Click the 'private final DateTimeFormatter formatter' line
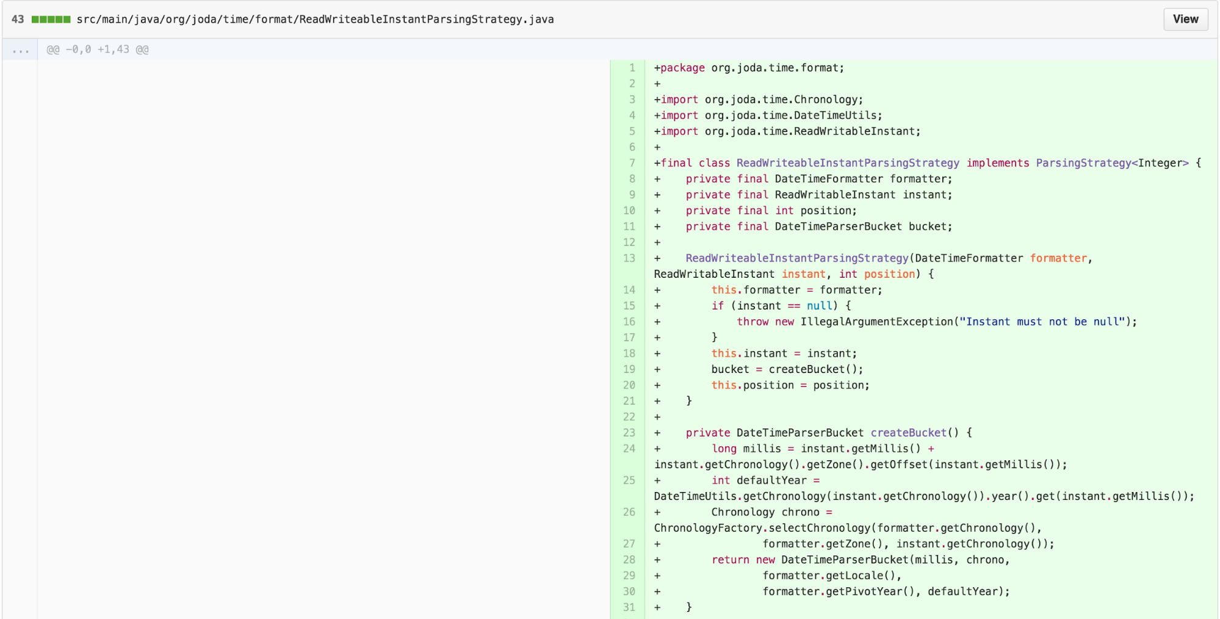This screenshot has width=1220, height=619. pos(818,179)
